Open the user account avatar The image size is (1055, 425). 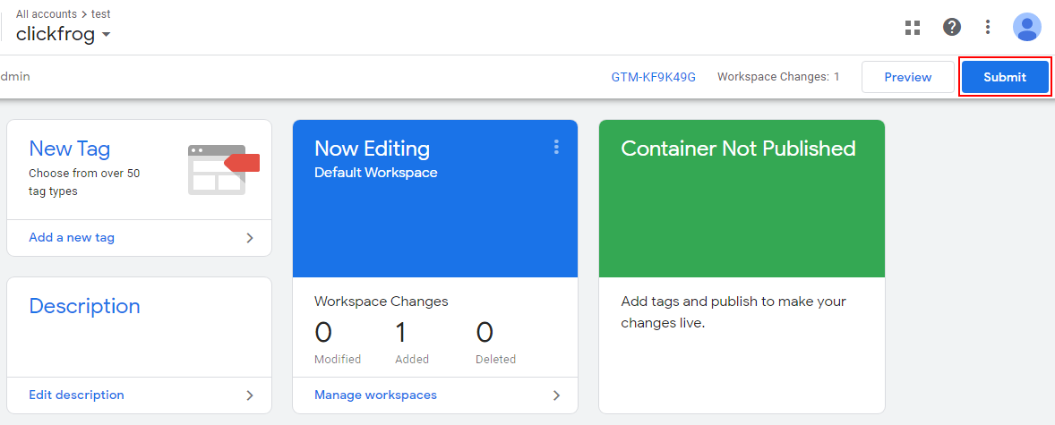click(1026, 27)
